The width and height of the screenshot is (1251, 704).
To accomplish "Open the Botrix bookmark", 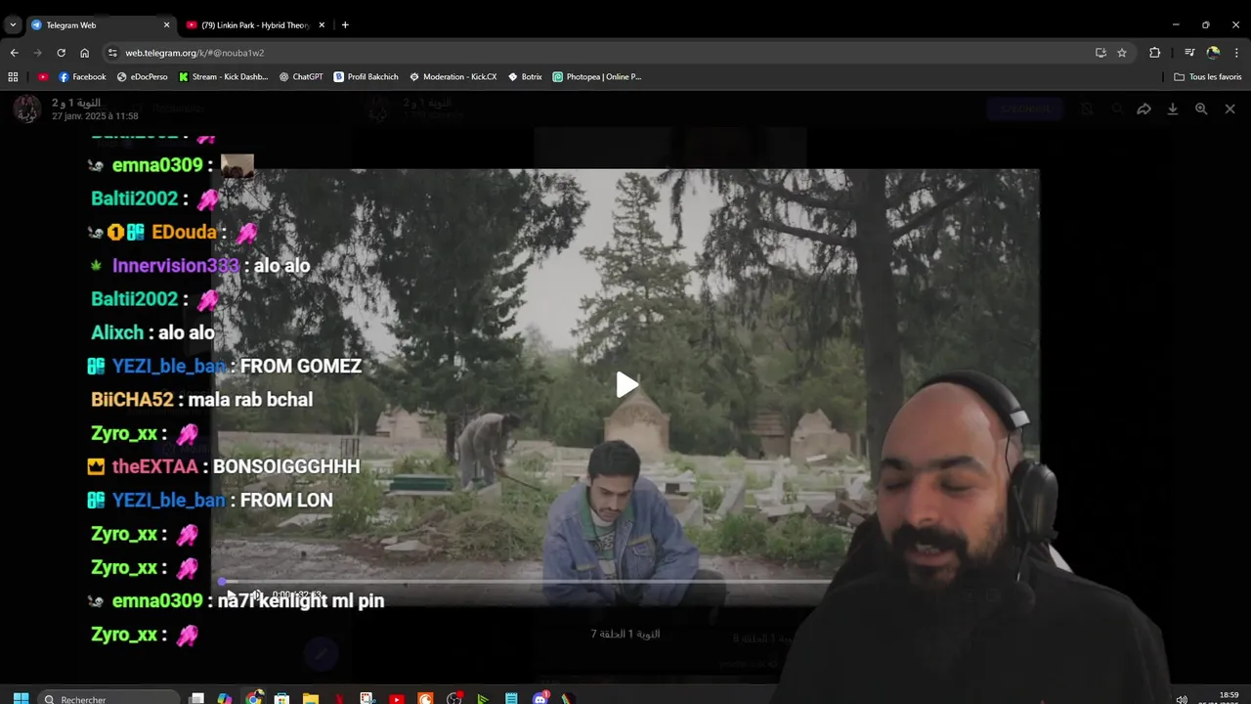I will [x=526, y=76].
